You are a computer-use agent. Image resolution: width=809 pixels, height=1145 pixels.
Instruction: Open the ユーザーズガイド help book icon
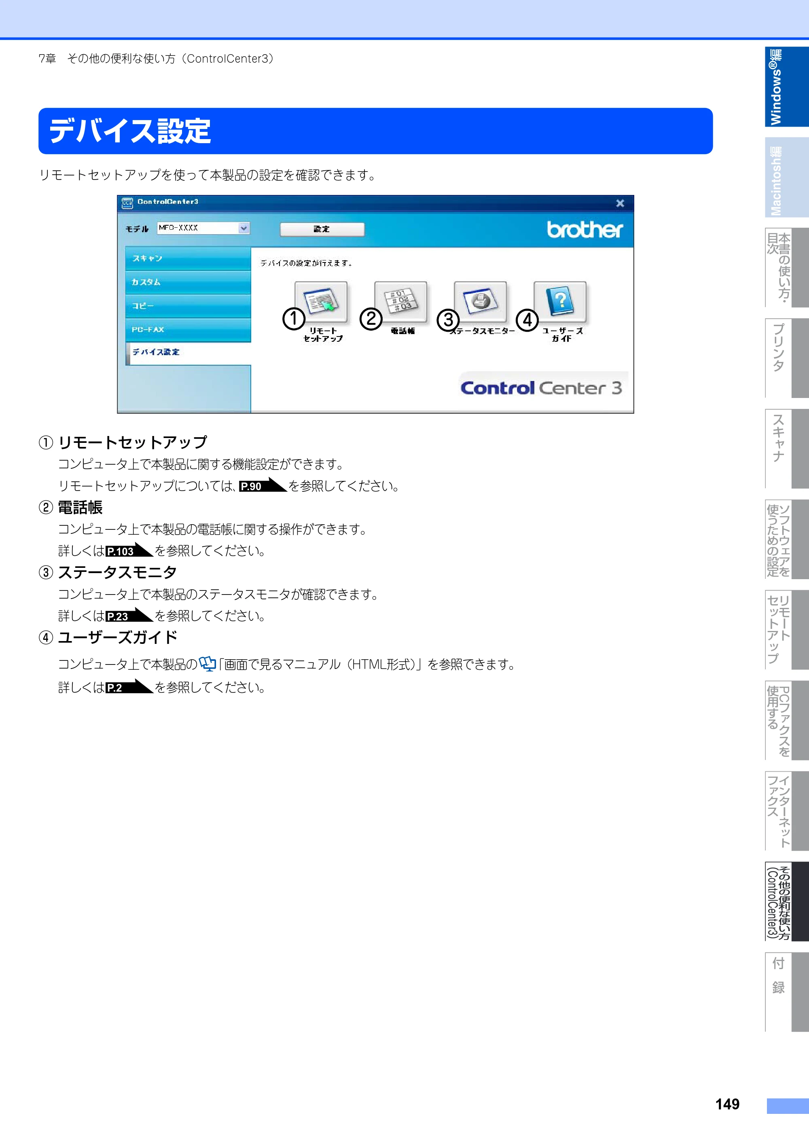point(560,301)
